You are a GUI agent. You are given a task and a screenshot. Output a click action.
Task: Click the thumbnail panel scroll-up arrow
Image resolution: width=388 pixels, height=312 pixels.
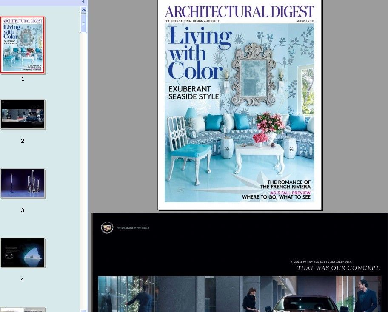pyautogui.click(x=83, y=10)
